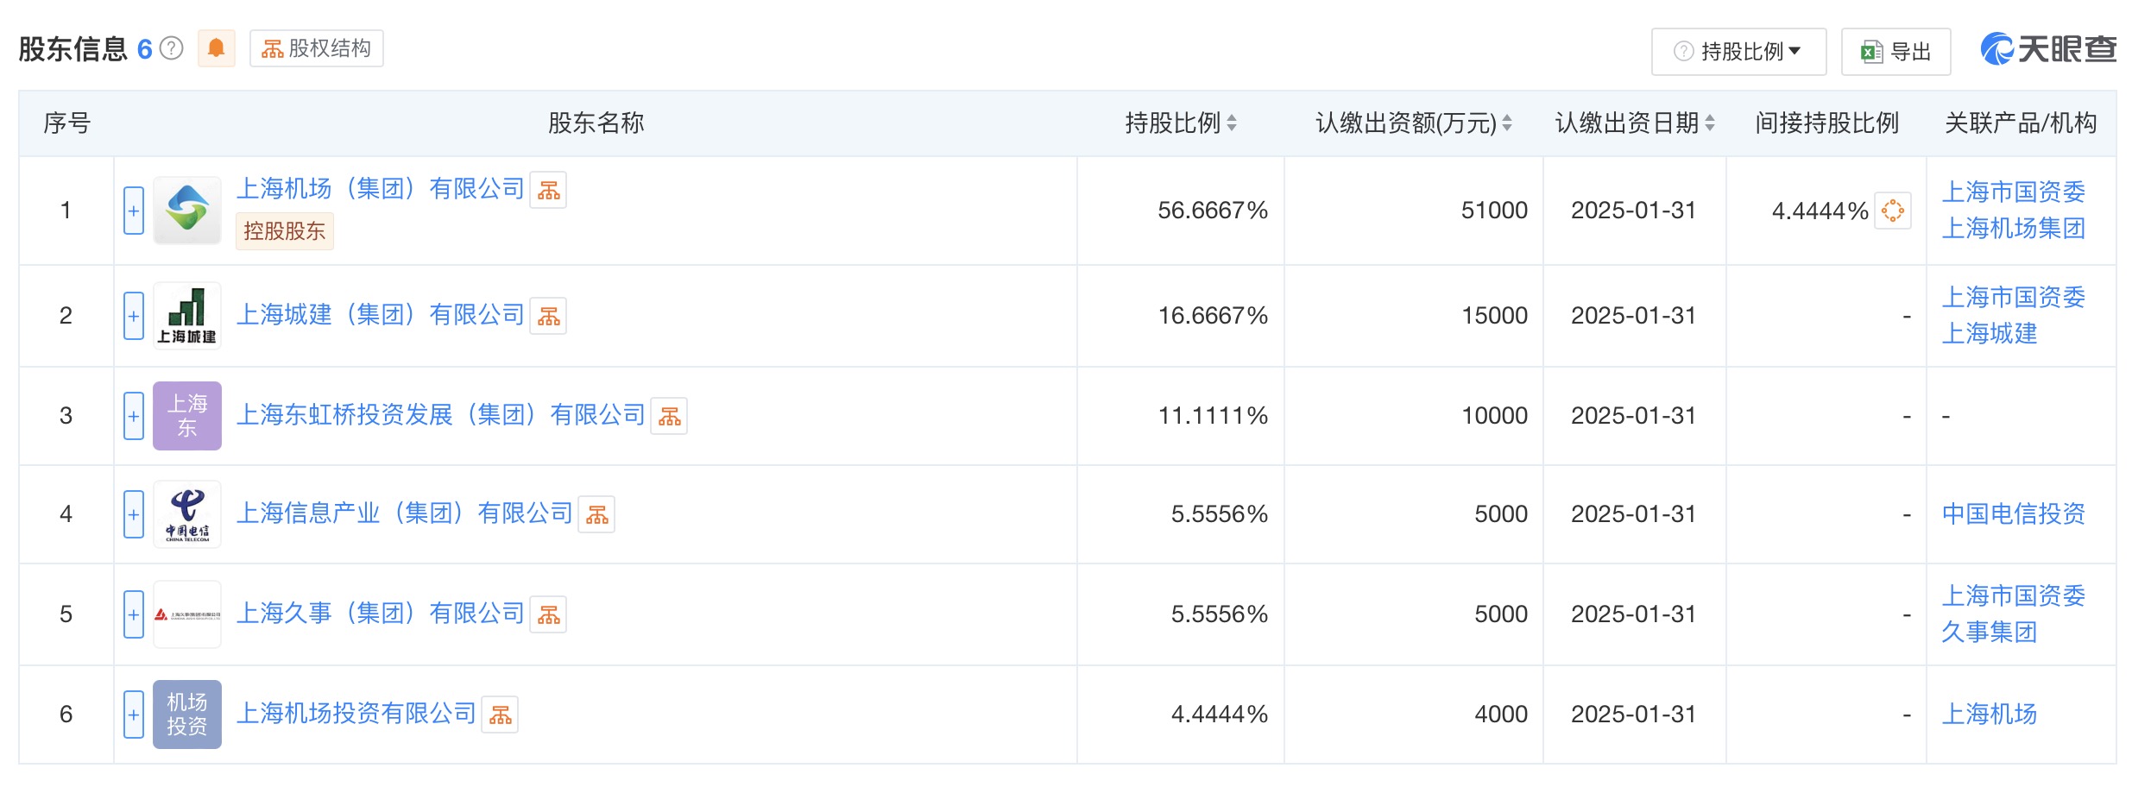Open equity structure icon beside 上海信息产业
The width and height of the screenshot is (2132, 787).
tap(596, 515)
